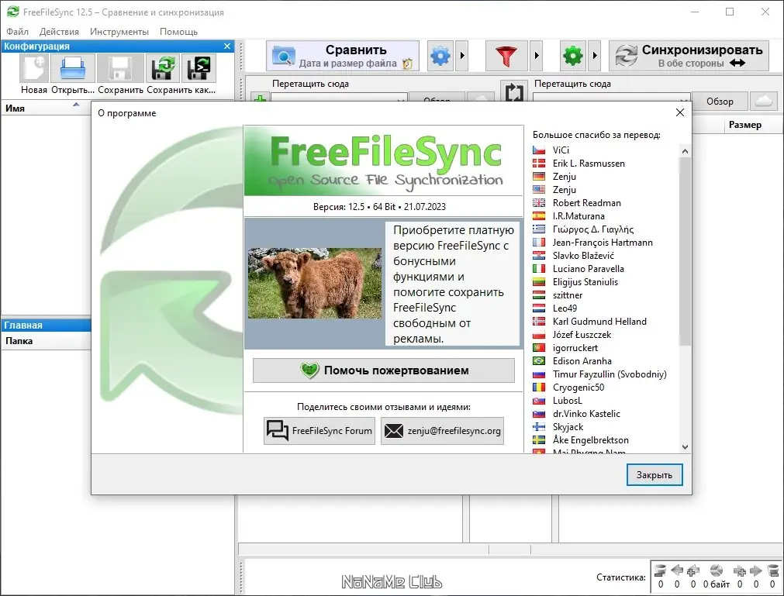
Task: Click the cloud icon beside Обзор
Action: [x=763, y=102]
